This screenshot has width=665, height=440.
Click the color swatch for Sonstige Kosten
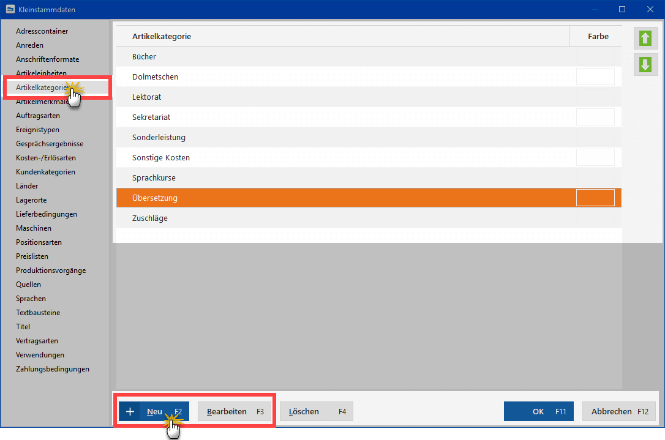point(595,157)
